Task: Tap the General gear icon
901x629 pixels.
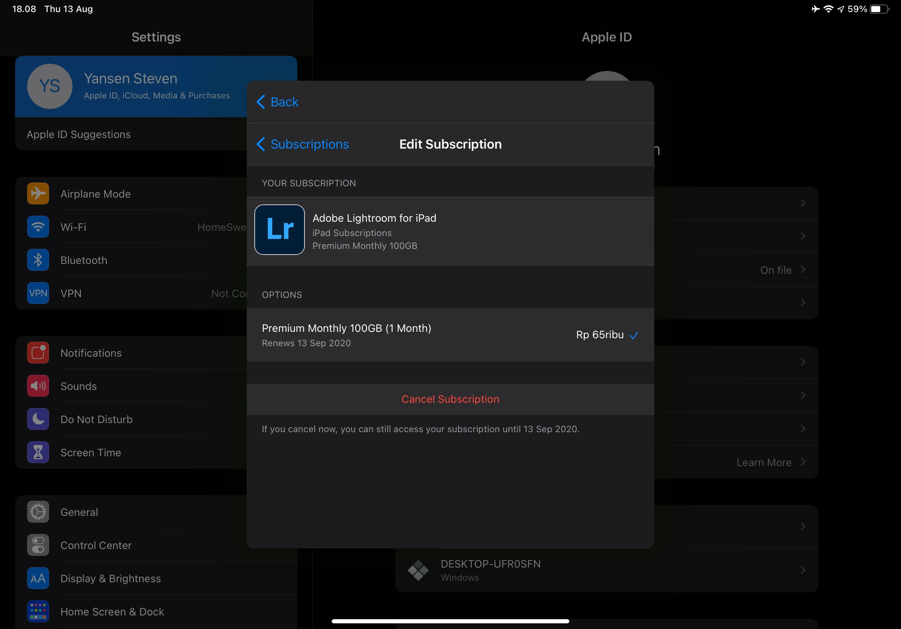Action: click(x=38, y=512)
